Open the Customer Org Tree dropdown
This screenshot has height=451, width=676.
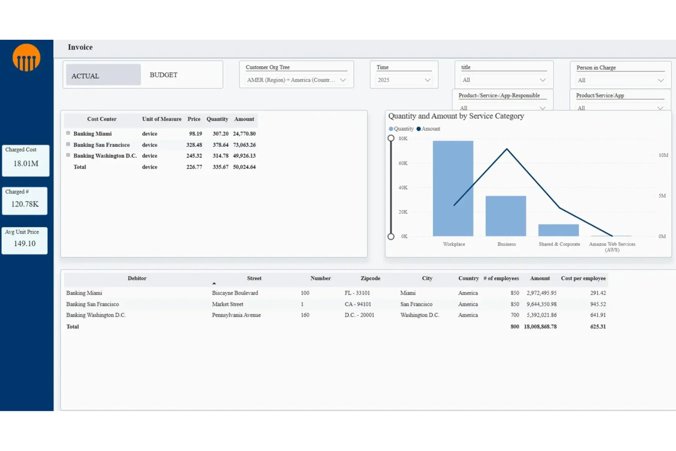pyautogui.click(x=296, y=80)
